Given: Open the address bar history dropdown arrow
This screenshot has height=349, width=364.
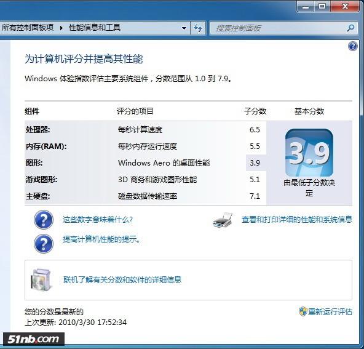Looking at the screenshot, I should pyautogui.click(x=184, y=28).
